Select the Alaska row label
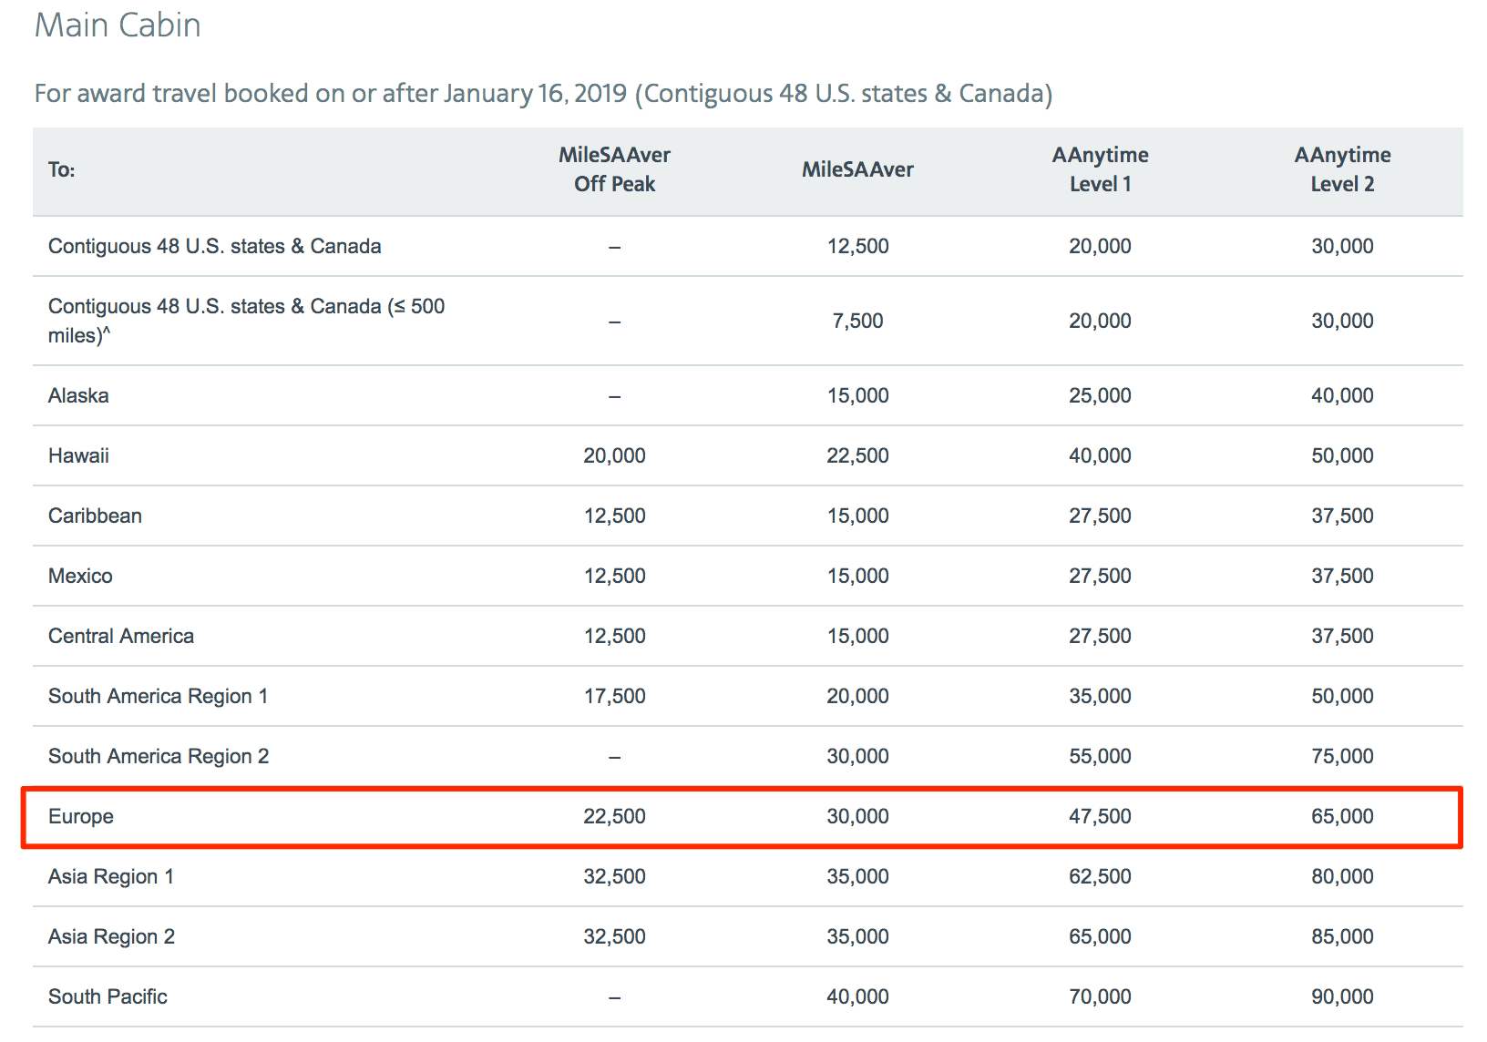Viewport: 1487px width, 1042px height. (x=78, y=395)
